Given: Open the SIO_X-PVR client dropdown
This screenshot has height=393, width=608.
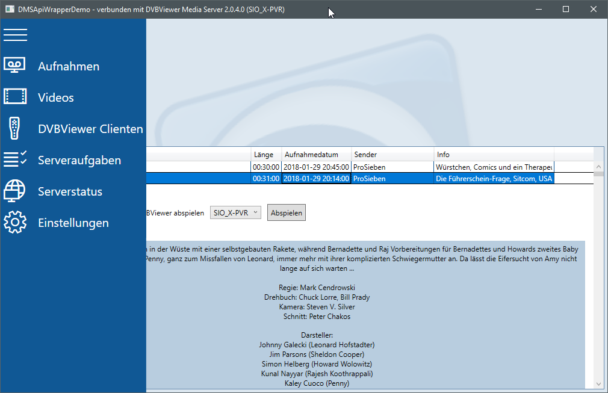Looking at the screenshot, I should (235, 212).
